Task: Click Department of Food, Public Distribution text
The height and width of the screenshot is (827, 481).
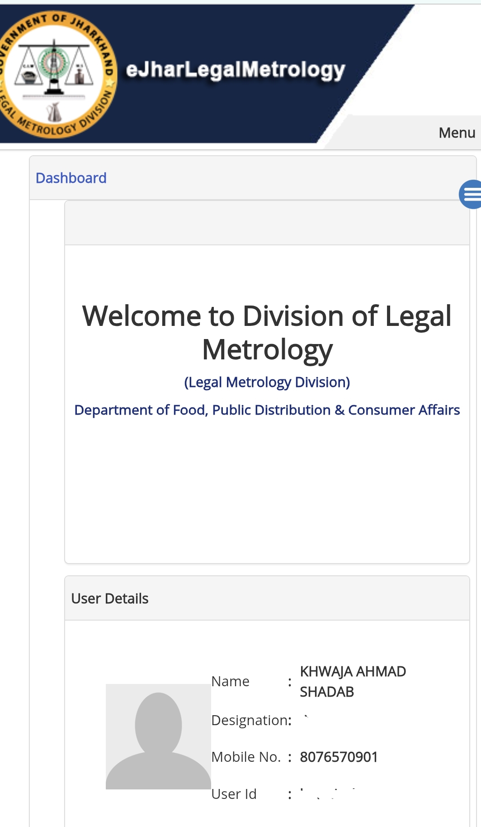Action: coord(267,410)
